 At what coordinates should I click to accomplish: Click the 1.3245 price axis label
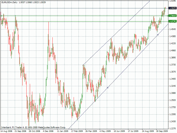pos(172,86)
